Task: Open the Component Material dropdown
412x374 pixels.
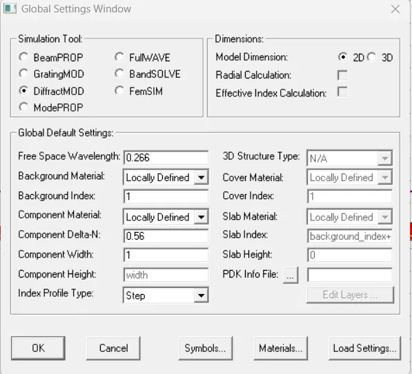Action: [x=201, y=217]
